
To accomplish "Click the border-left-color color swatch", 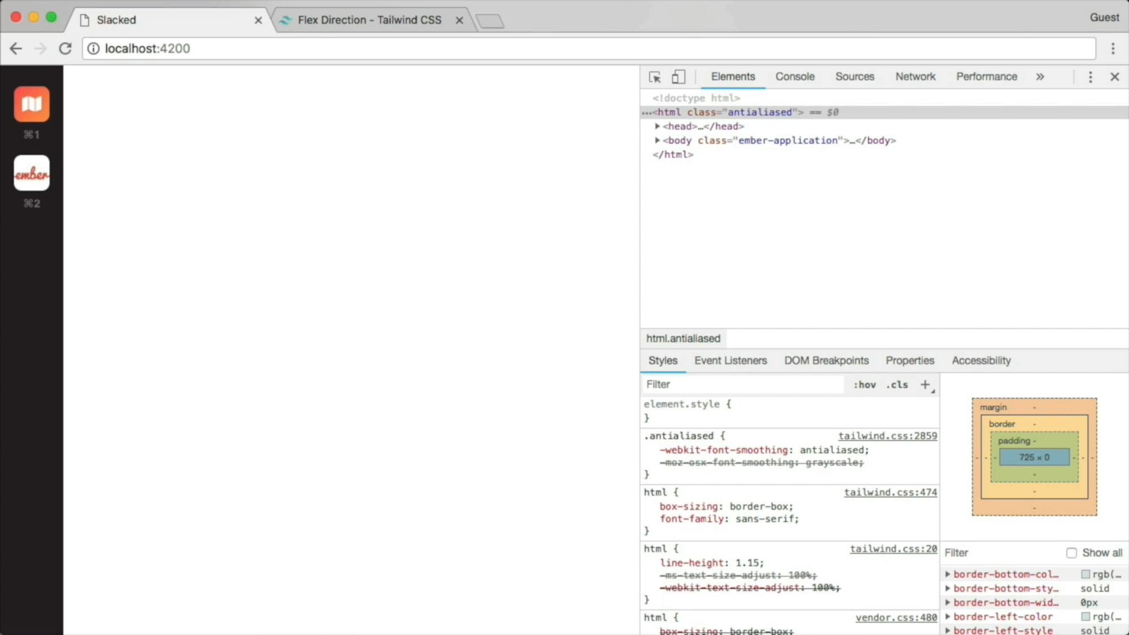I will (x=1086, y=616).
